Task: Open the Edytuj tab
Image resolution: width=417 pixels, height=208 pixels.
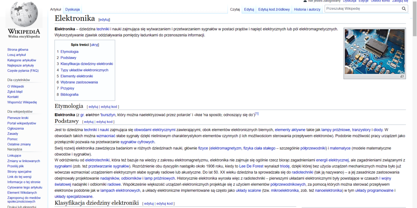Action: [249, 9]
